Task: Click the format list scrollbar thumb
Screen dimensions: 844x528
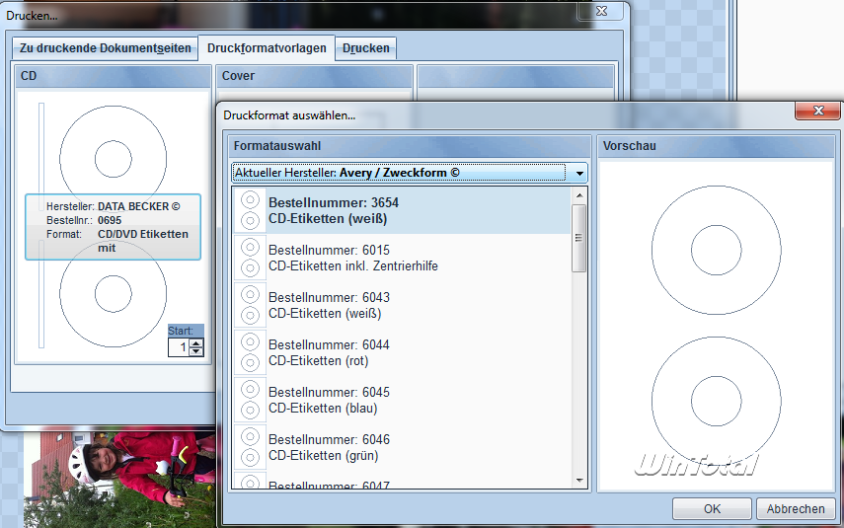Action: point(579,238)
